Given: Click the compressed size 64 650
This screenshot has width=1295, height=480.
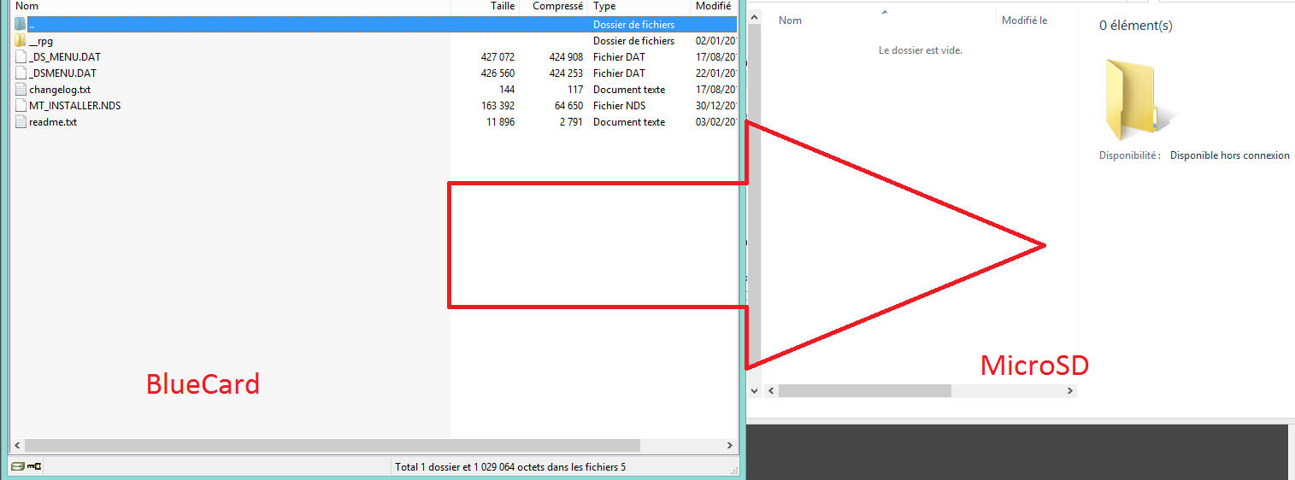Looking at the screenshot, I should [x=568, y=106].
